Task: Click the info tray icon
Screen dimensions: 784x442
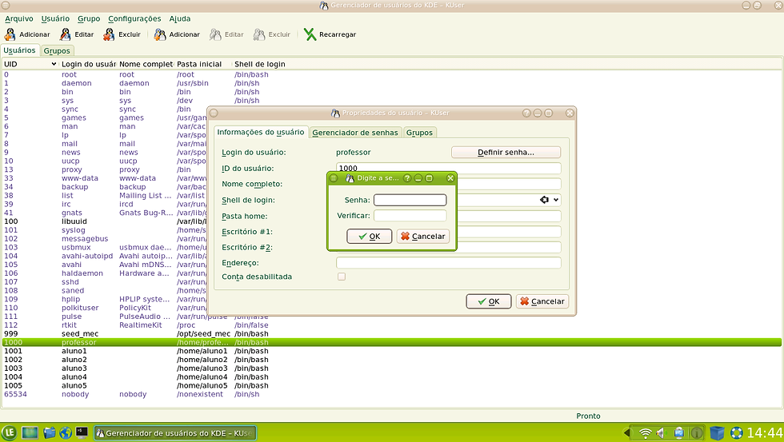Action: tap(697, 433)
